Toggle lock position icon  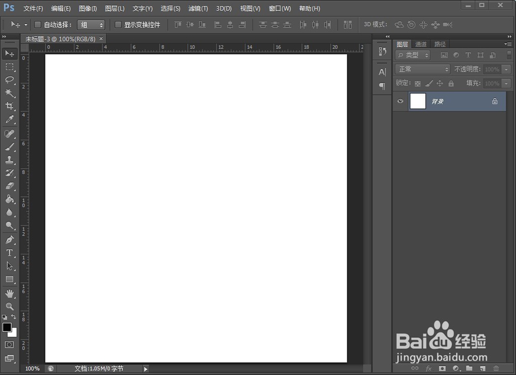point(440,84)
